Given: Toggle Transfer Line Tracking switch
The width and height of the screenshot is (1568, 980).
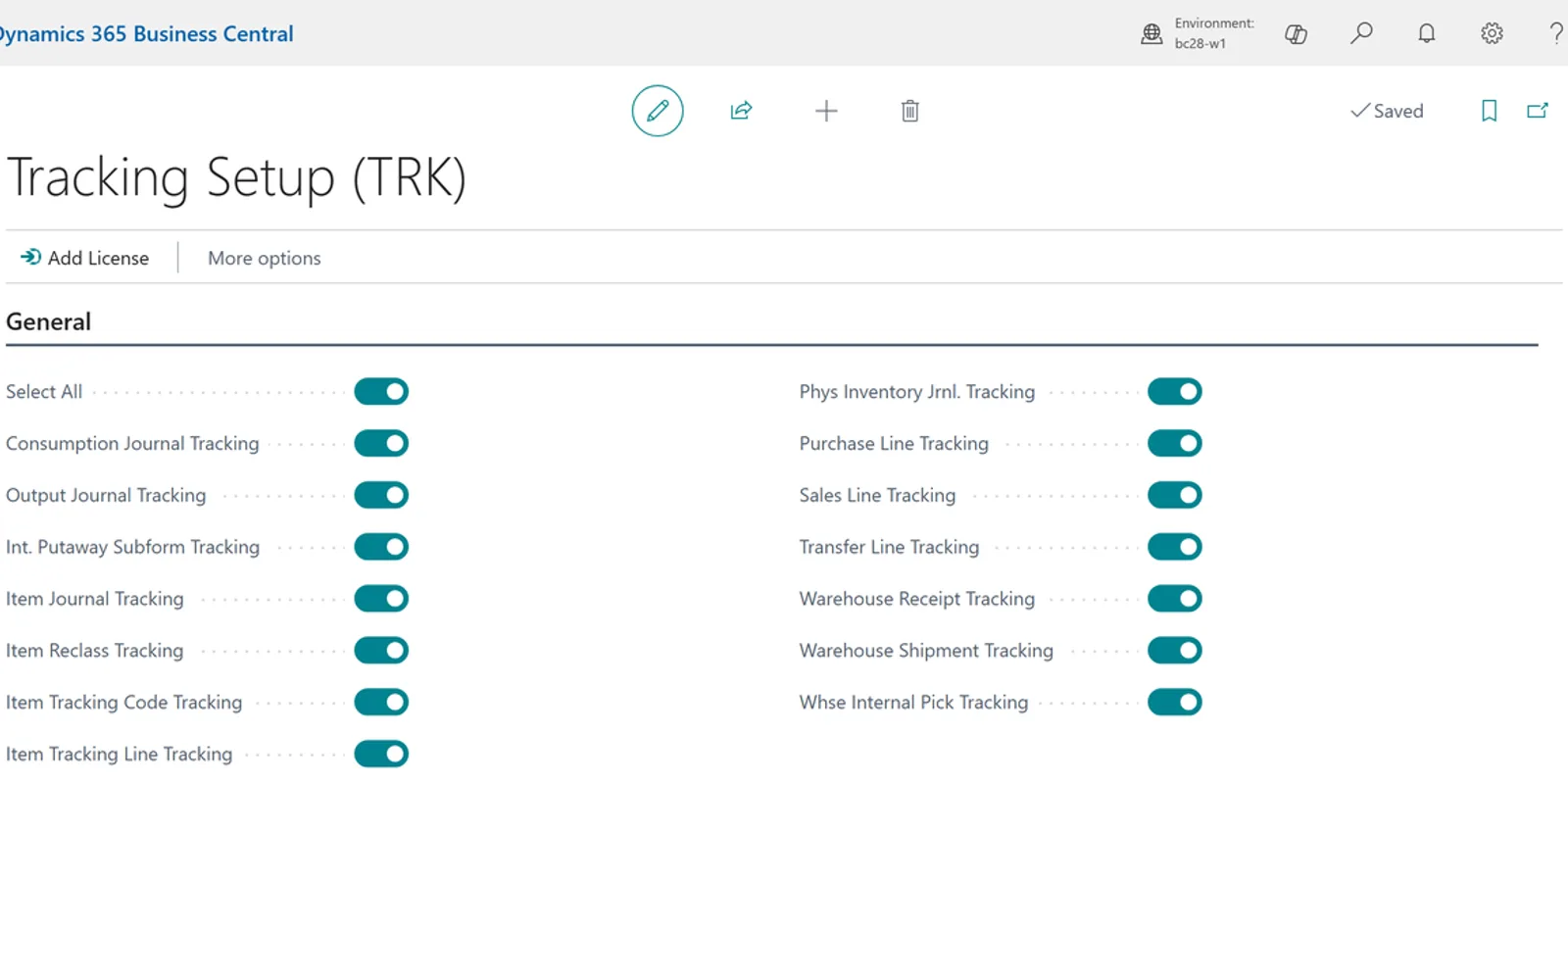Looking at the screenshot, I should (x=1175, y=547).
